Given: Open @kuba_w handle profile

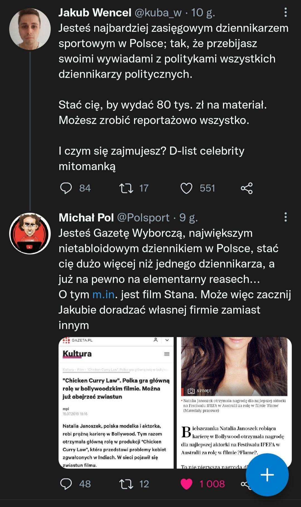Looking at the screenshot, I should click(x=158, y=13).
